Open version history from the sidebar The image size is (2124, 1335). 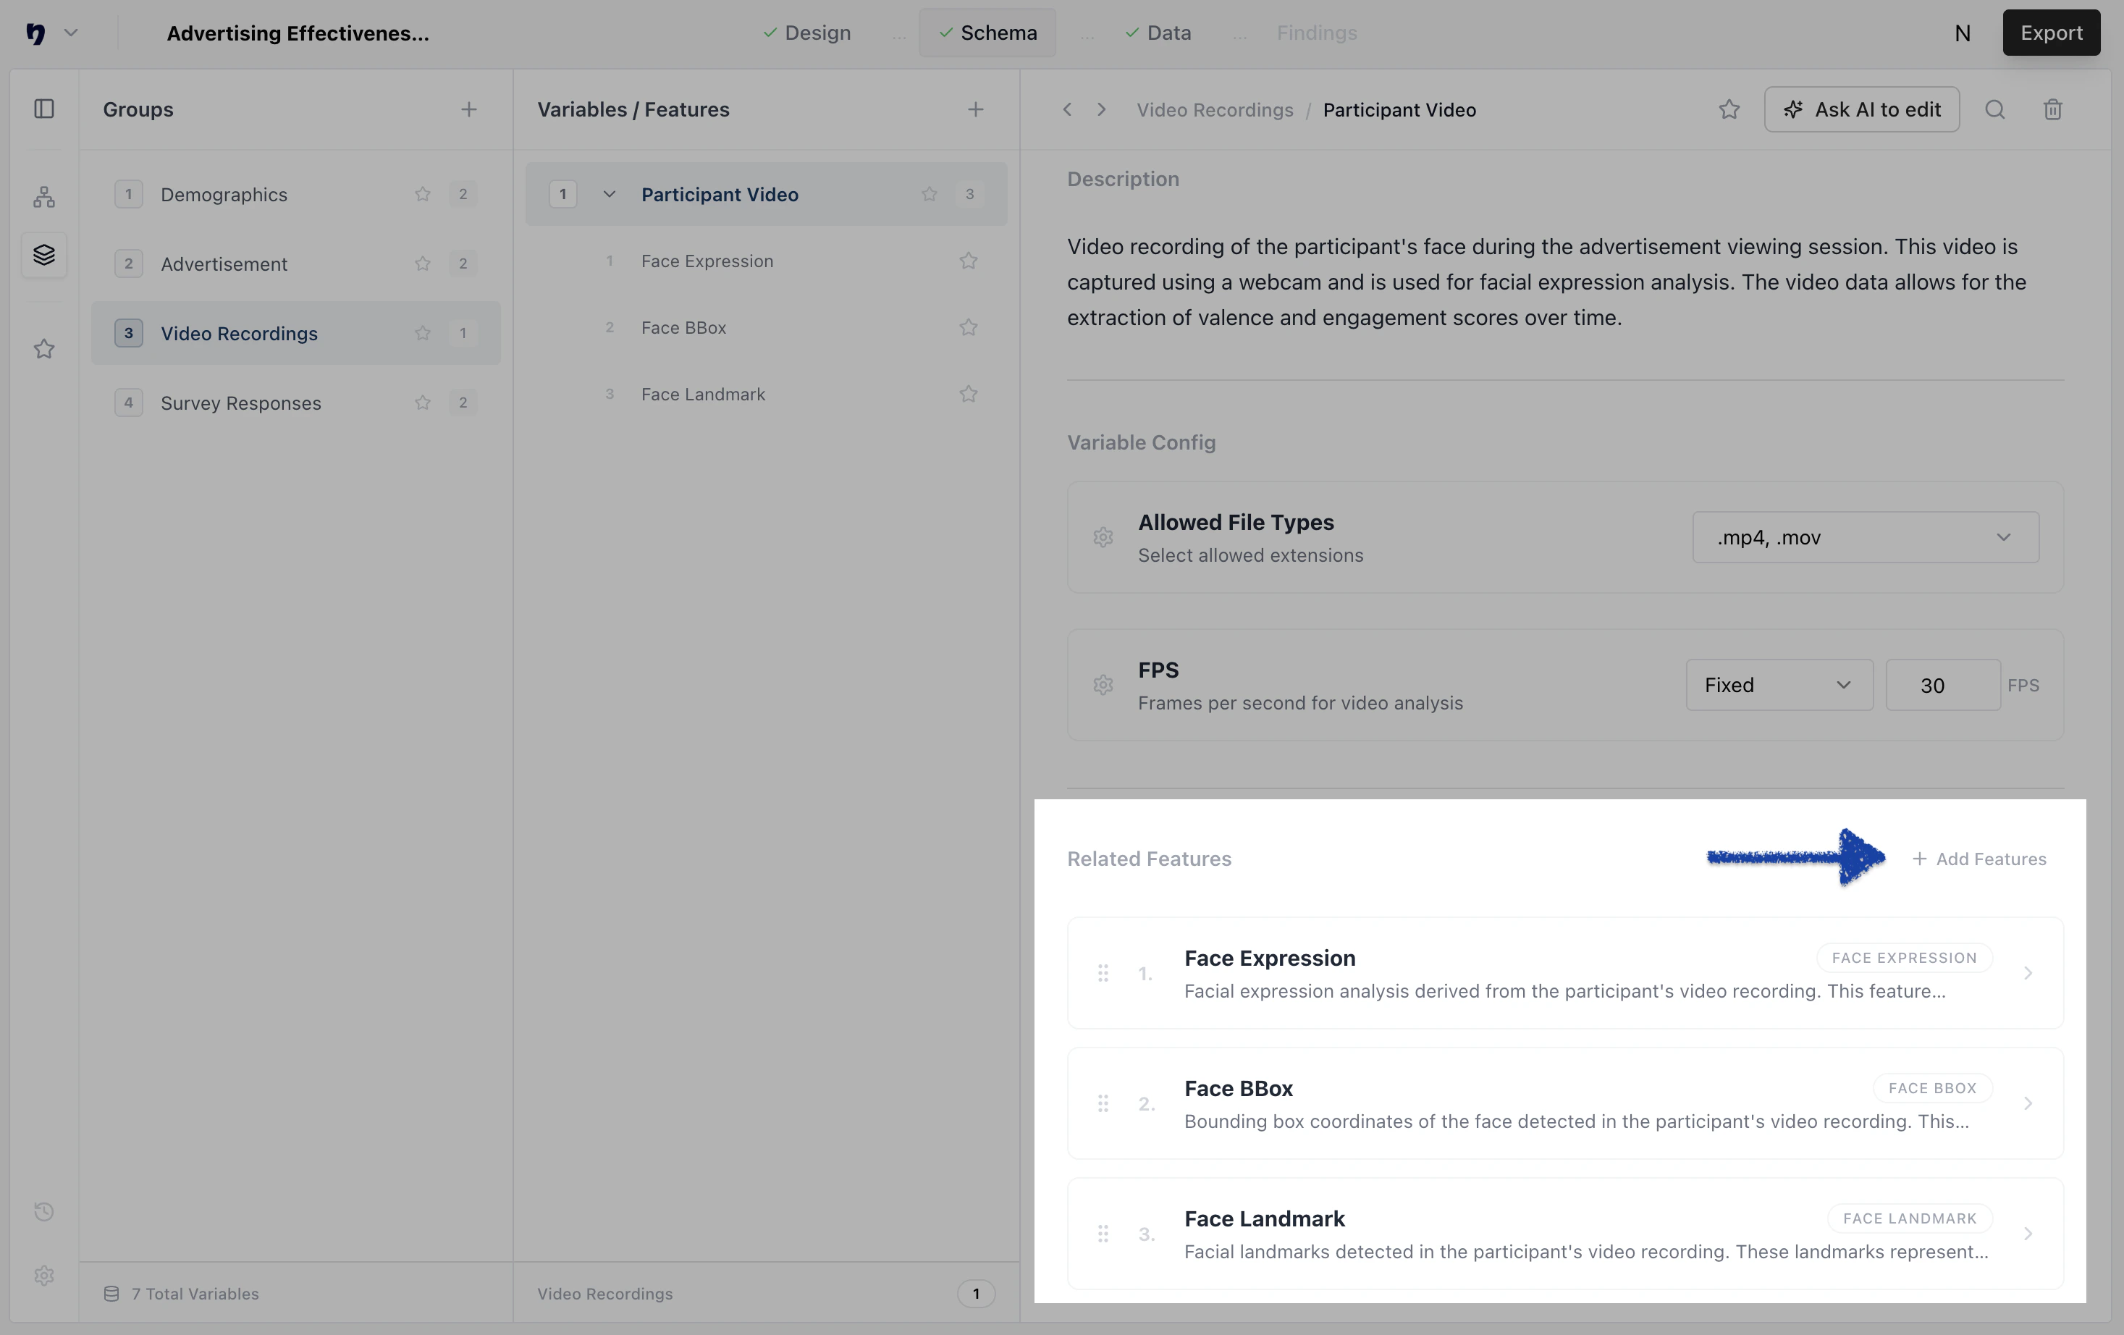point(44,1211)
